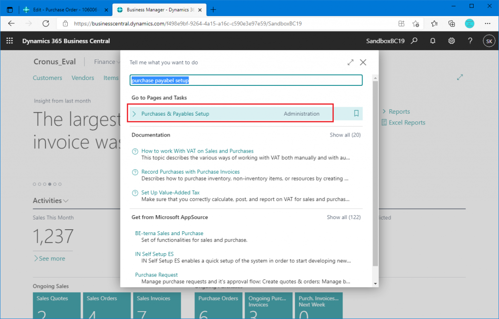Click the Excel Reports sheet icon

(x=384, y=122)
